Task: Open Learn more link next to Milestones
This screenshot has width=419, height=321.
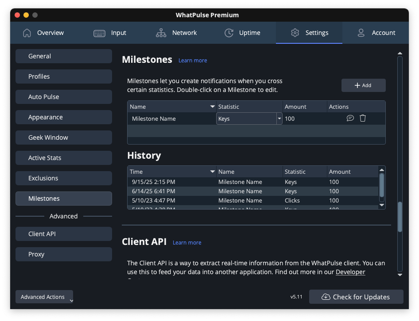Action: pos(193,60)
